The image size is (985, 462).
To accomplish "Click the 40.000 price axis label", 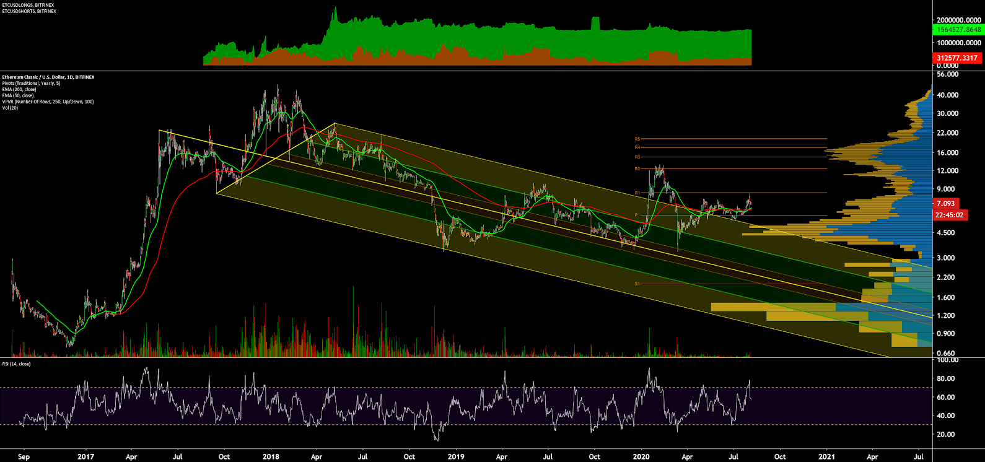I will click(948, 95).
